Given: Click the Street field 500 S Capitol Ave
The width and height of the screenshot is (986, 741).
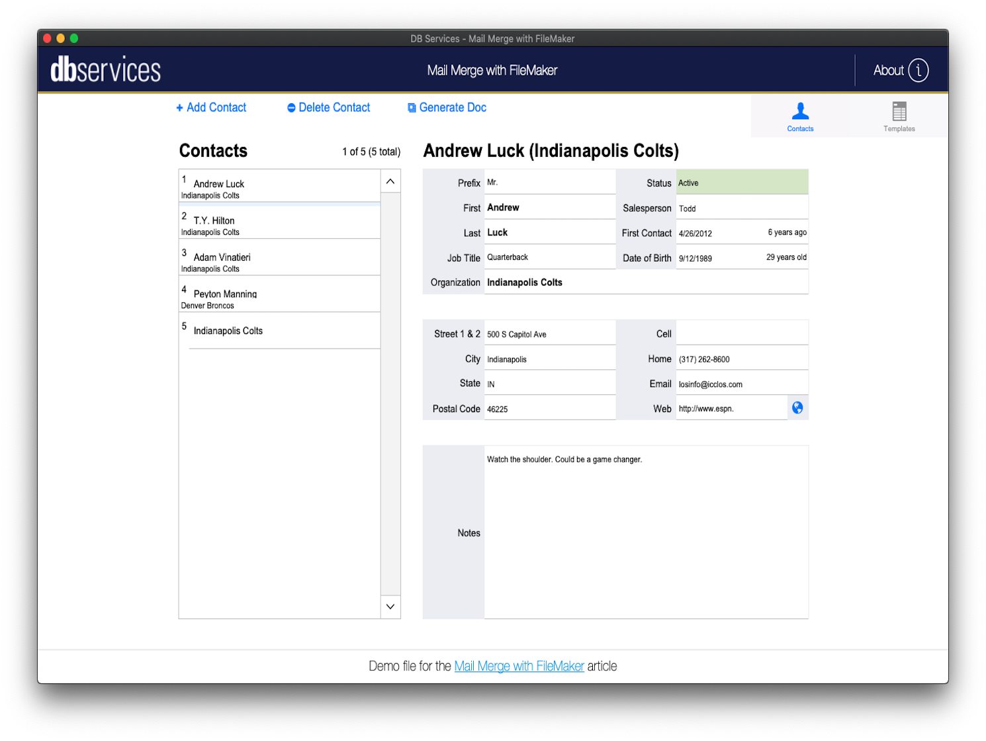Looking at the screenshot, I should pyautogui.click(x=550, y=334).
